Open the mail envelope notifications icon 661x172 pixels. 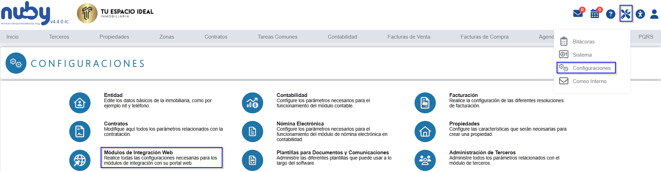point(578,14)
